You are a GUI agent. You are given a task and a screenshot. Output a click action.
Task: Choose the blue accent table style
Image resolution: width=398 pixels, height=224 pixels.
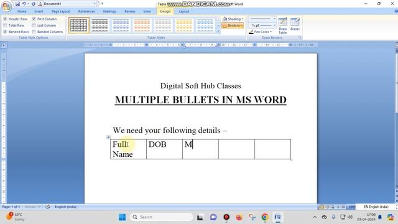point(121,26)
